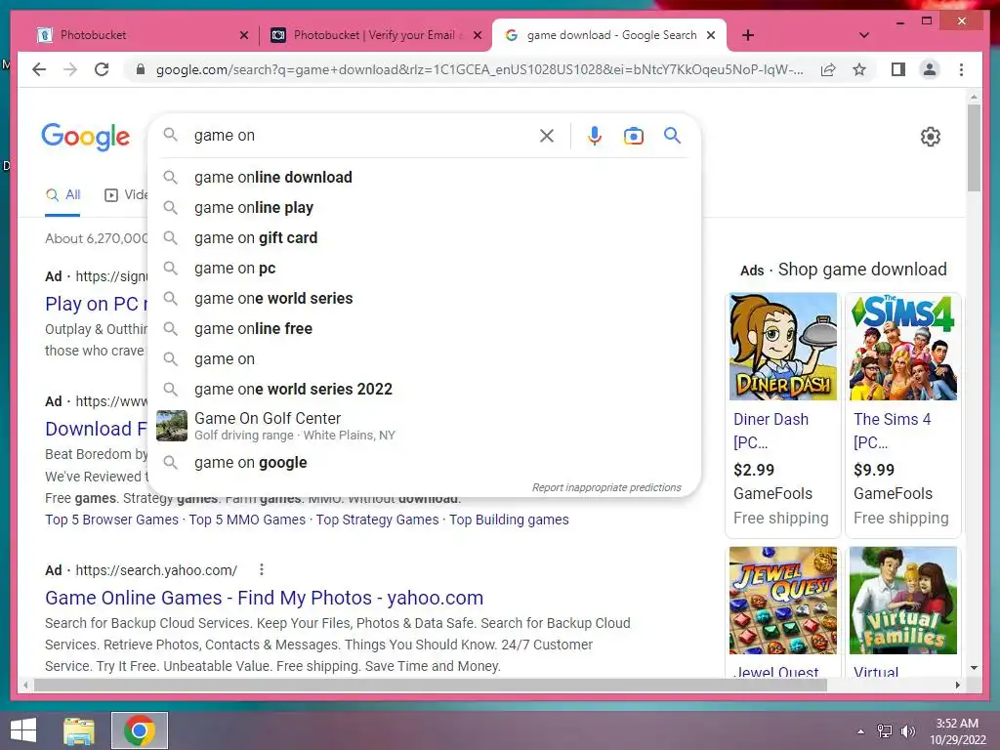Image resolution: width=1000 pixels, height=750 pixels.
Task: Submit search with blue magnifier icon
Action: (672, 135)
